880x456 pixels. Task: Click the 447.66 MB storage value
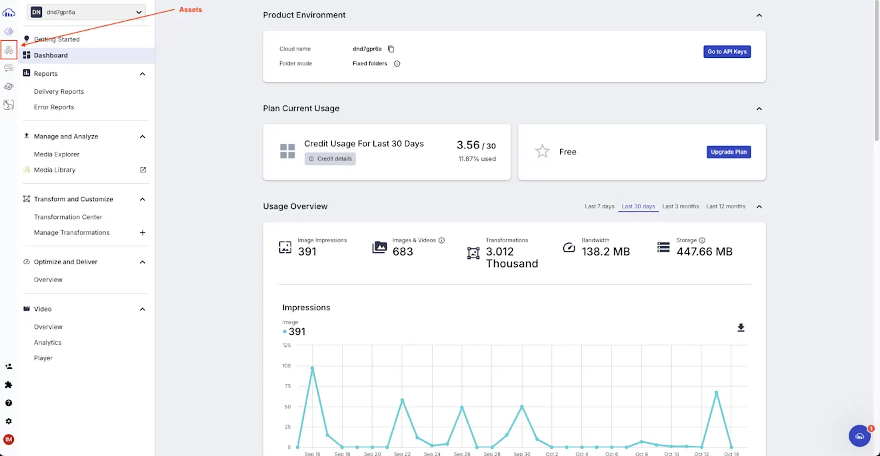coord(705,252)
